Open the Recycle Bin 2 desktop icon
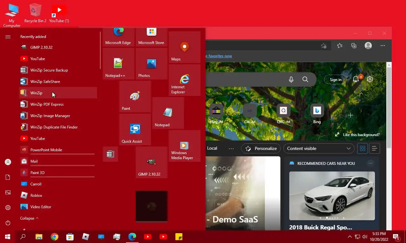 [35, 13]
